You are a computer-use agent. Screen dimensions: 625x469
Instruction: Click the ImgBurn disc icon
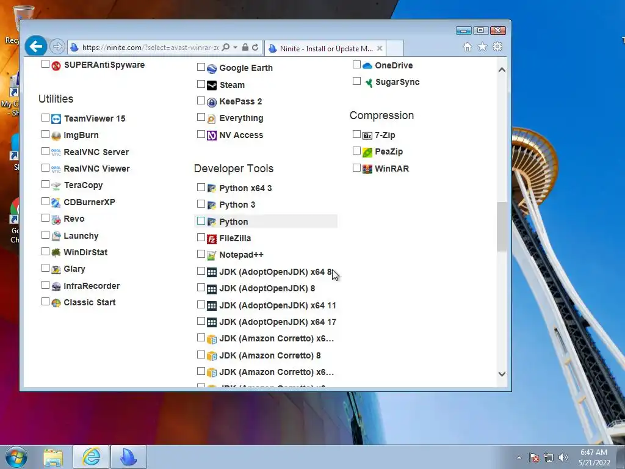pyautogui.click(x=56, y=136)
